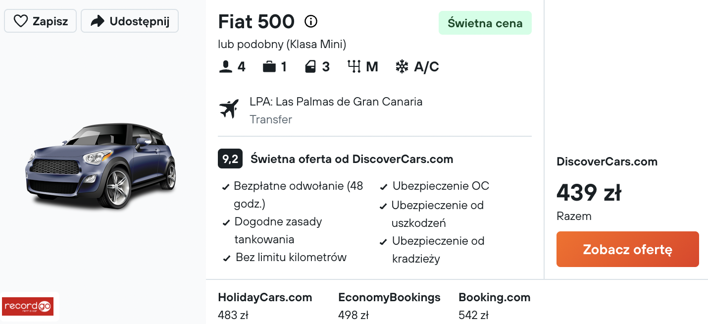Screen dimensions: 708x324
Task: Click the passenger seats icon
Action: 225,67
